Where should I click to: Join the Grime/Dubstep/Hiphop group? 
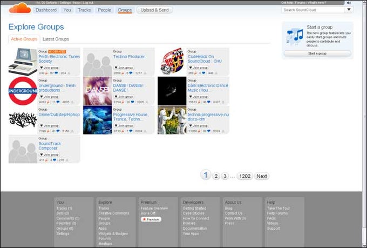click(x=49, y=126)
